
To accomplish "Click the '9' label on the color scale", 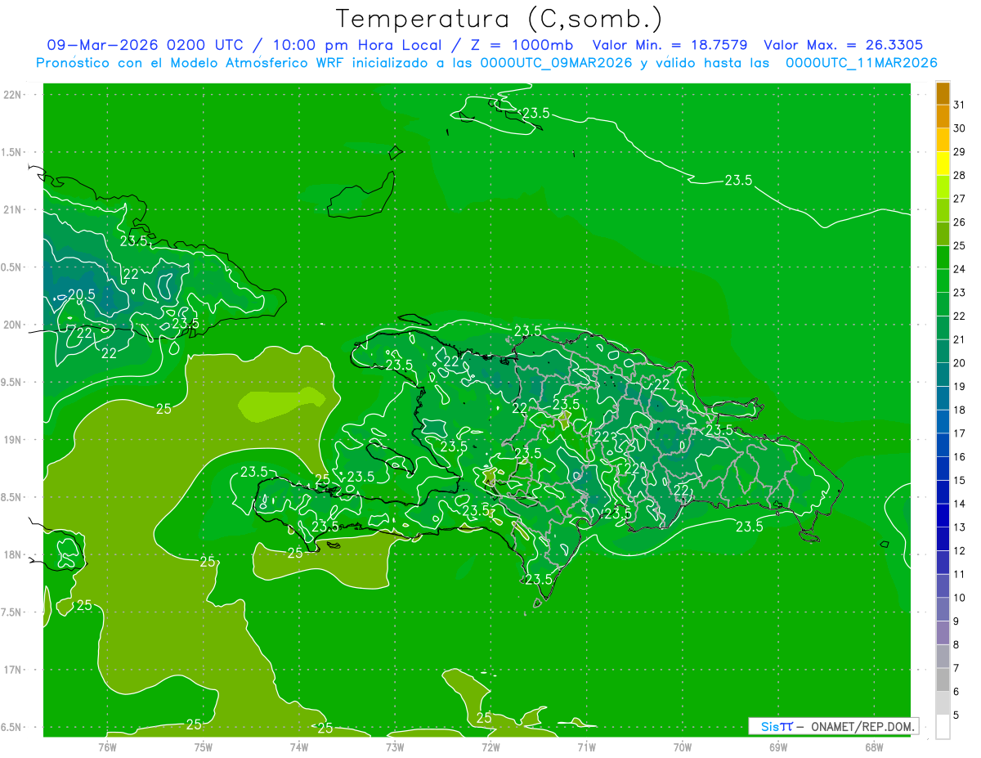I will tap(956, 621).
